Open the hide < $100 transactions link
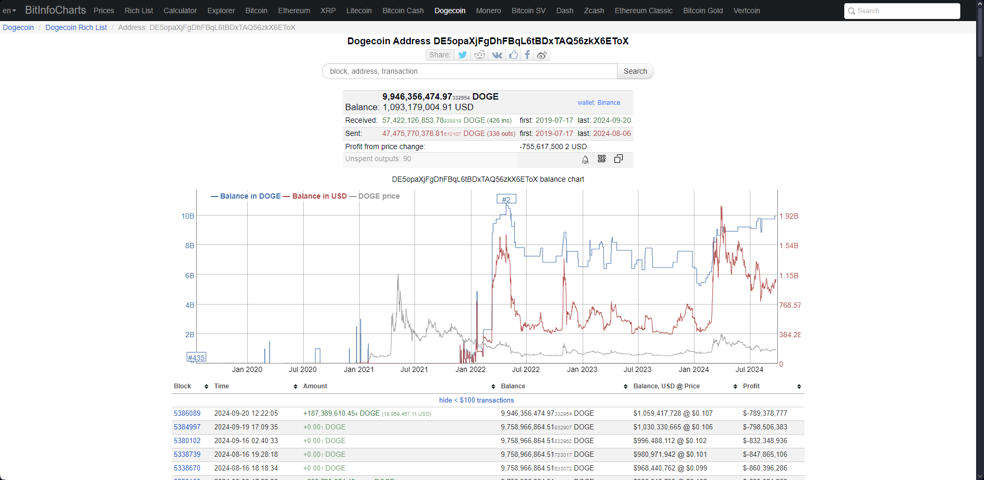Image resolution: width=984 pixels, height=480 pixels. tap(476, 400)
